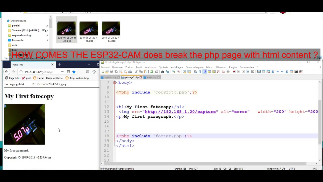323x182 pixels.
Task: Click the Firefox Home button
Action: coord(94,72)
